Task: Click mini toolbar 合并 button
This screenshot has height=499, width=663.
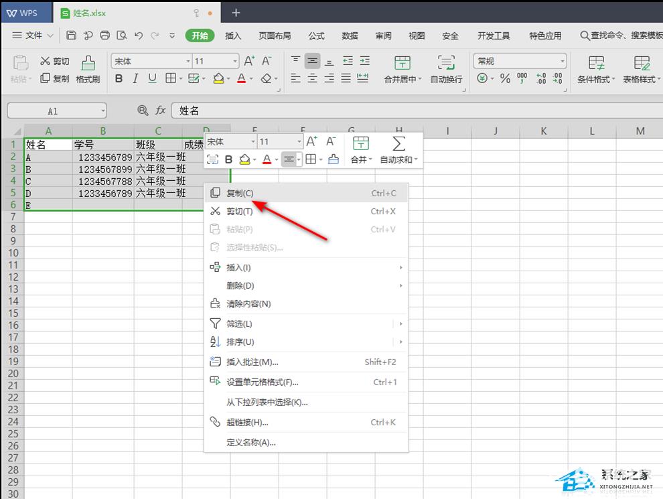Action: [x=361, y=150]
